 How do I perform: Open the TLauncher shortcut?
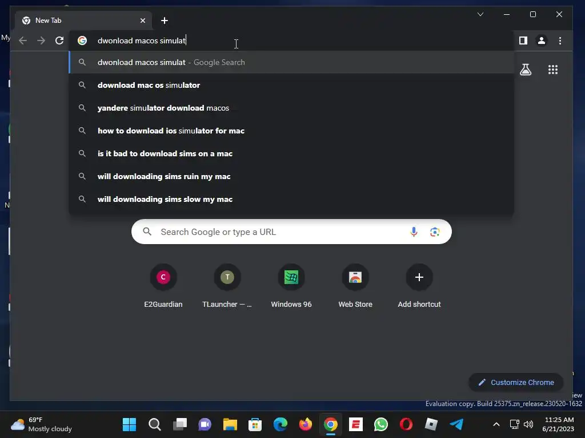(227, 286)
